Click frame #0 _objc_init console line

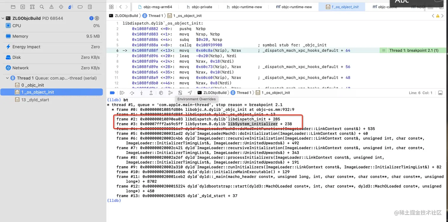point(203,110)
